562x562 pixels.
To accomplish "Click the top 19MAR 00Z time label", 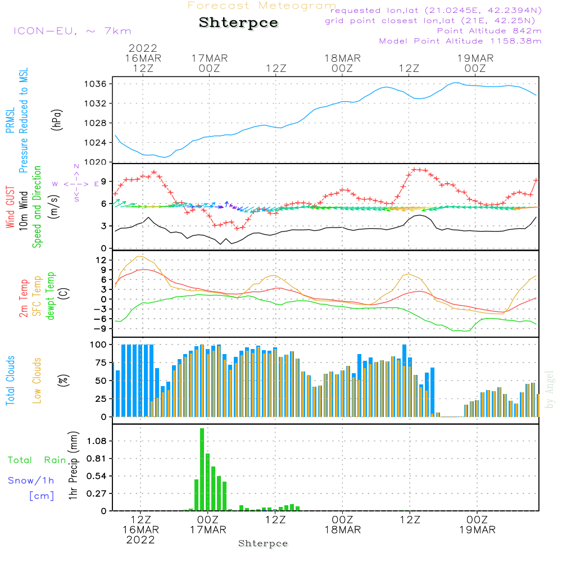I will click(x=475, y=63).
